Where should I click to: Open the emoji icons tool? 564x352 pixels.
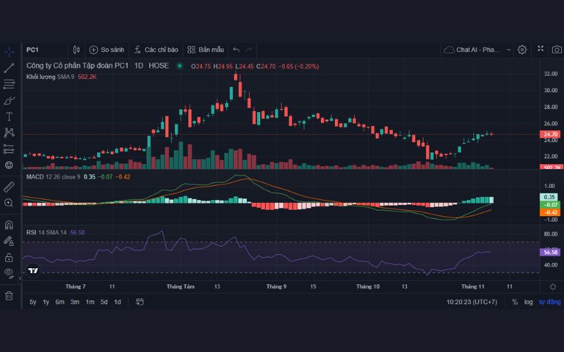(9, 165)
